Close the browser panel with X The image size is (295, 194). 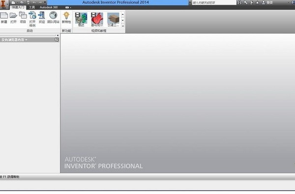pos(58,35)
